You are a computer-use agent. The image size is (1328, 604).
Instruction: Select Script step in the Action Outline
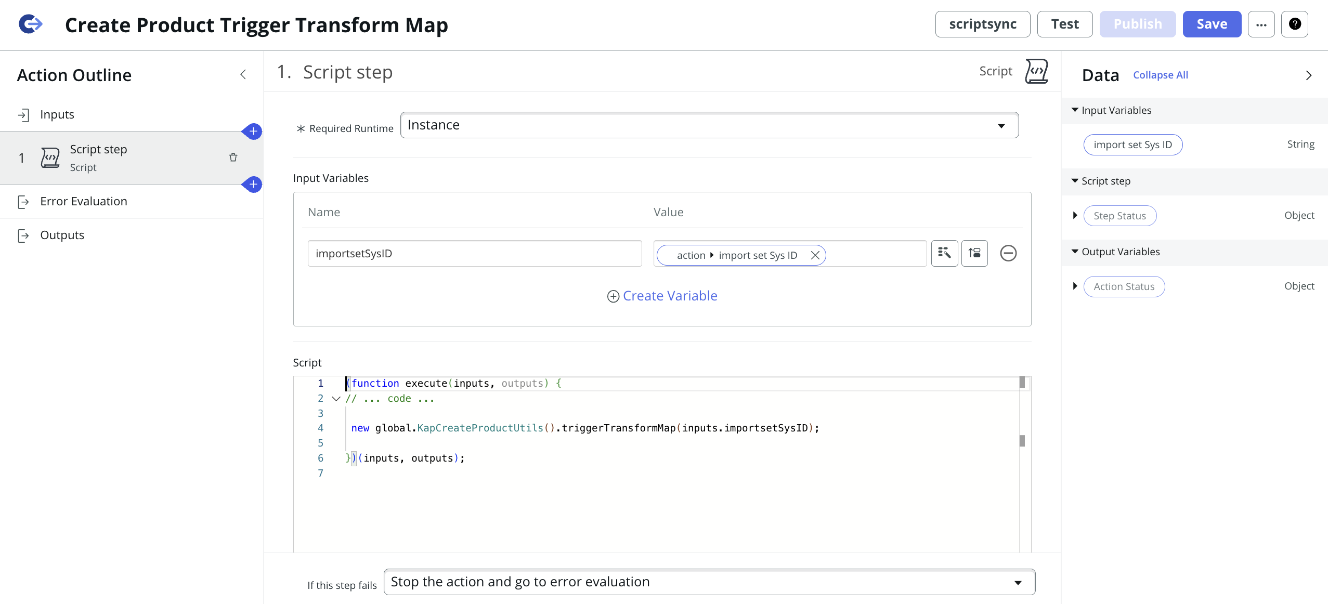[x=132, y=157]
